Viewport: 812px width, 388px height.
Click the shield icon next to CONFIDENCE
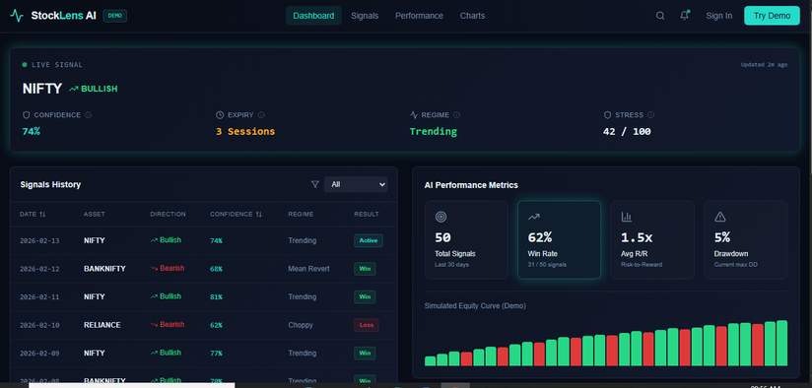(27, 115)
